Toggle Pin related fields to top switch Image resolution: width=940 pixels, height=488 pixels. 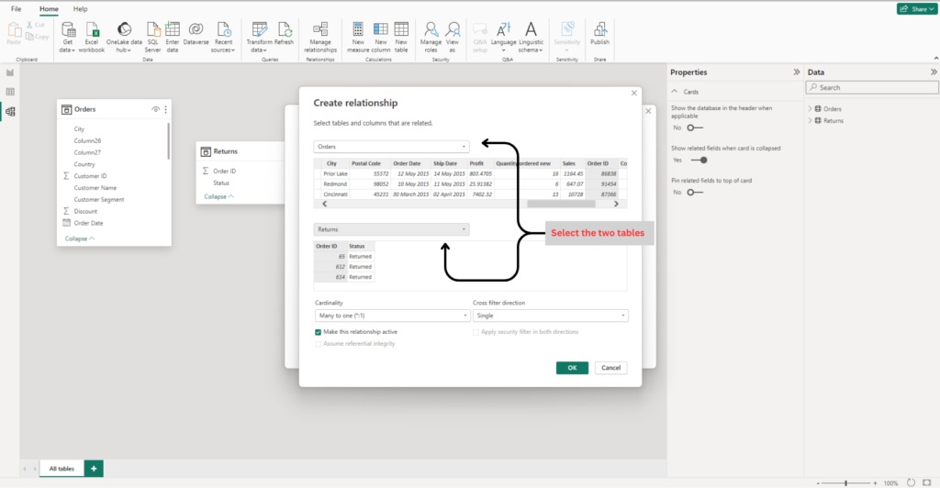click(x=695, y=193)
